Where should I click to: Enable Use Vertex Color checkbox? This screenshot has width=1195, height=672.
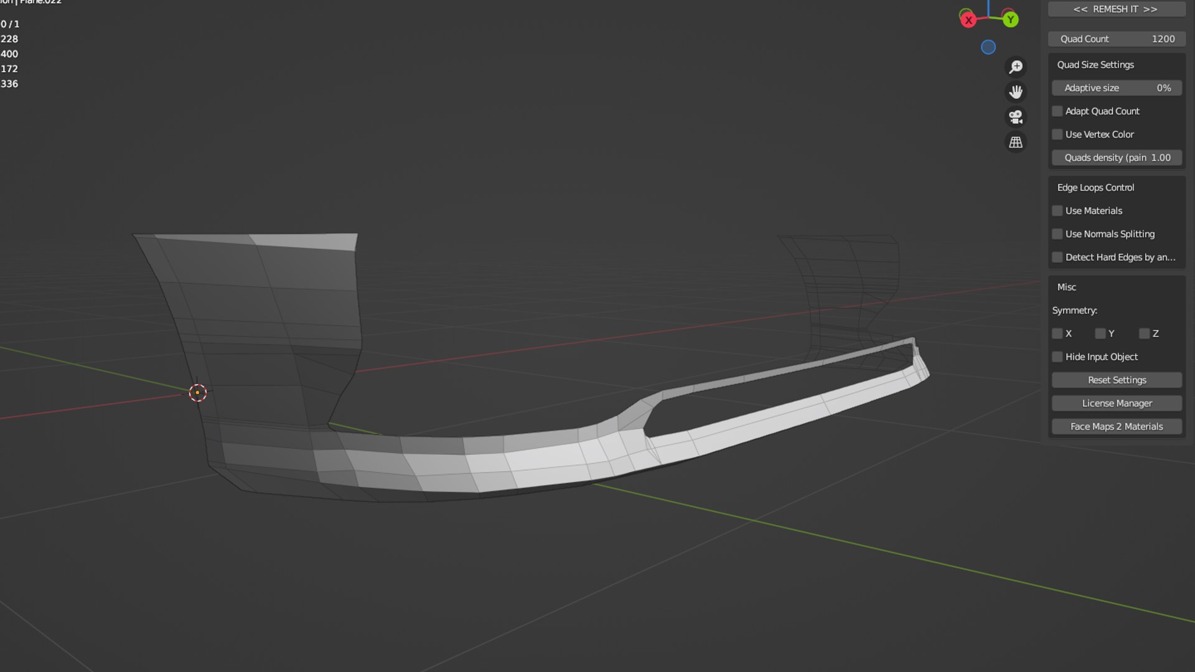(x=1057, y=134)
